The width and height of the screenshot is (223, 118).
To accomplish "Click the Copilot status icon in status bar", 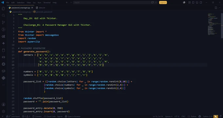I will click(x=200, y=116).
